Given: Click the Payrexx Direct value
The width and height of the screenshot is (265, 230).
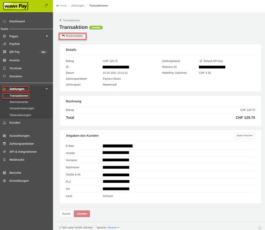Looking at the screenshot, I should (112, 78).
